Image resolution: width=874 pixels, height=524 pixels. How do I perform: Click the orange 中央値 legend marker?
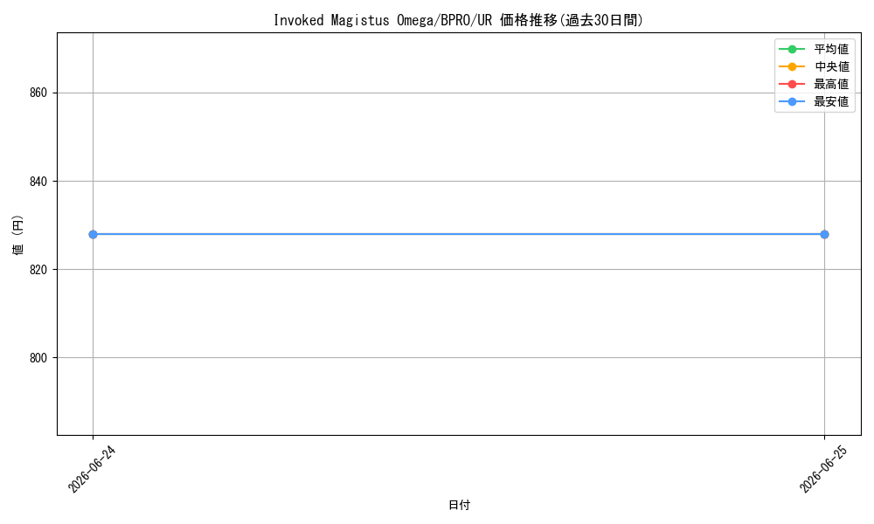point(792,66)
